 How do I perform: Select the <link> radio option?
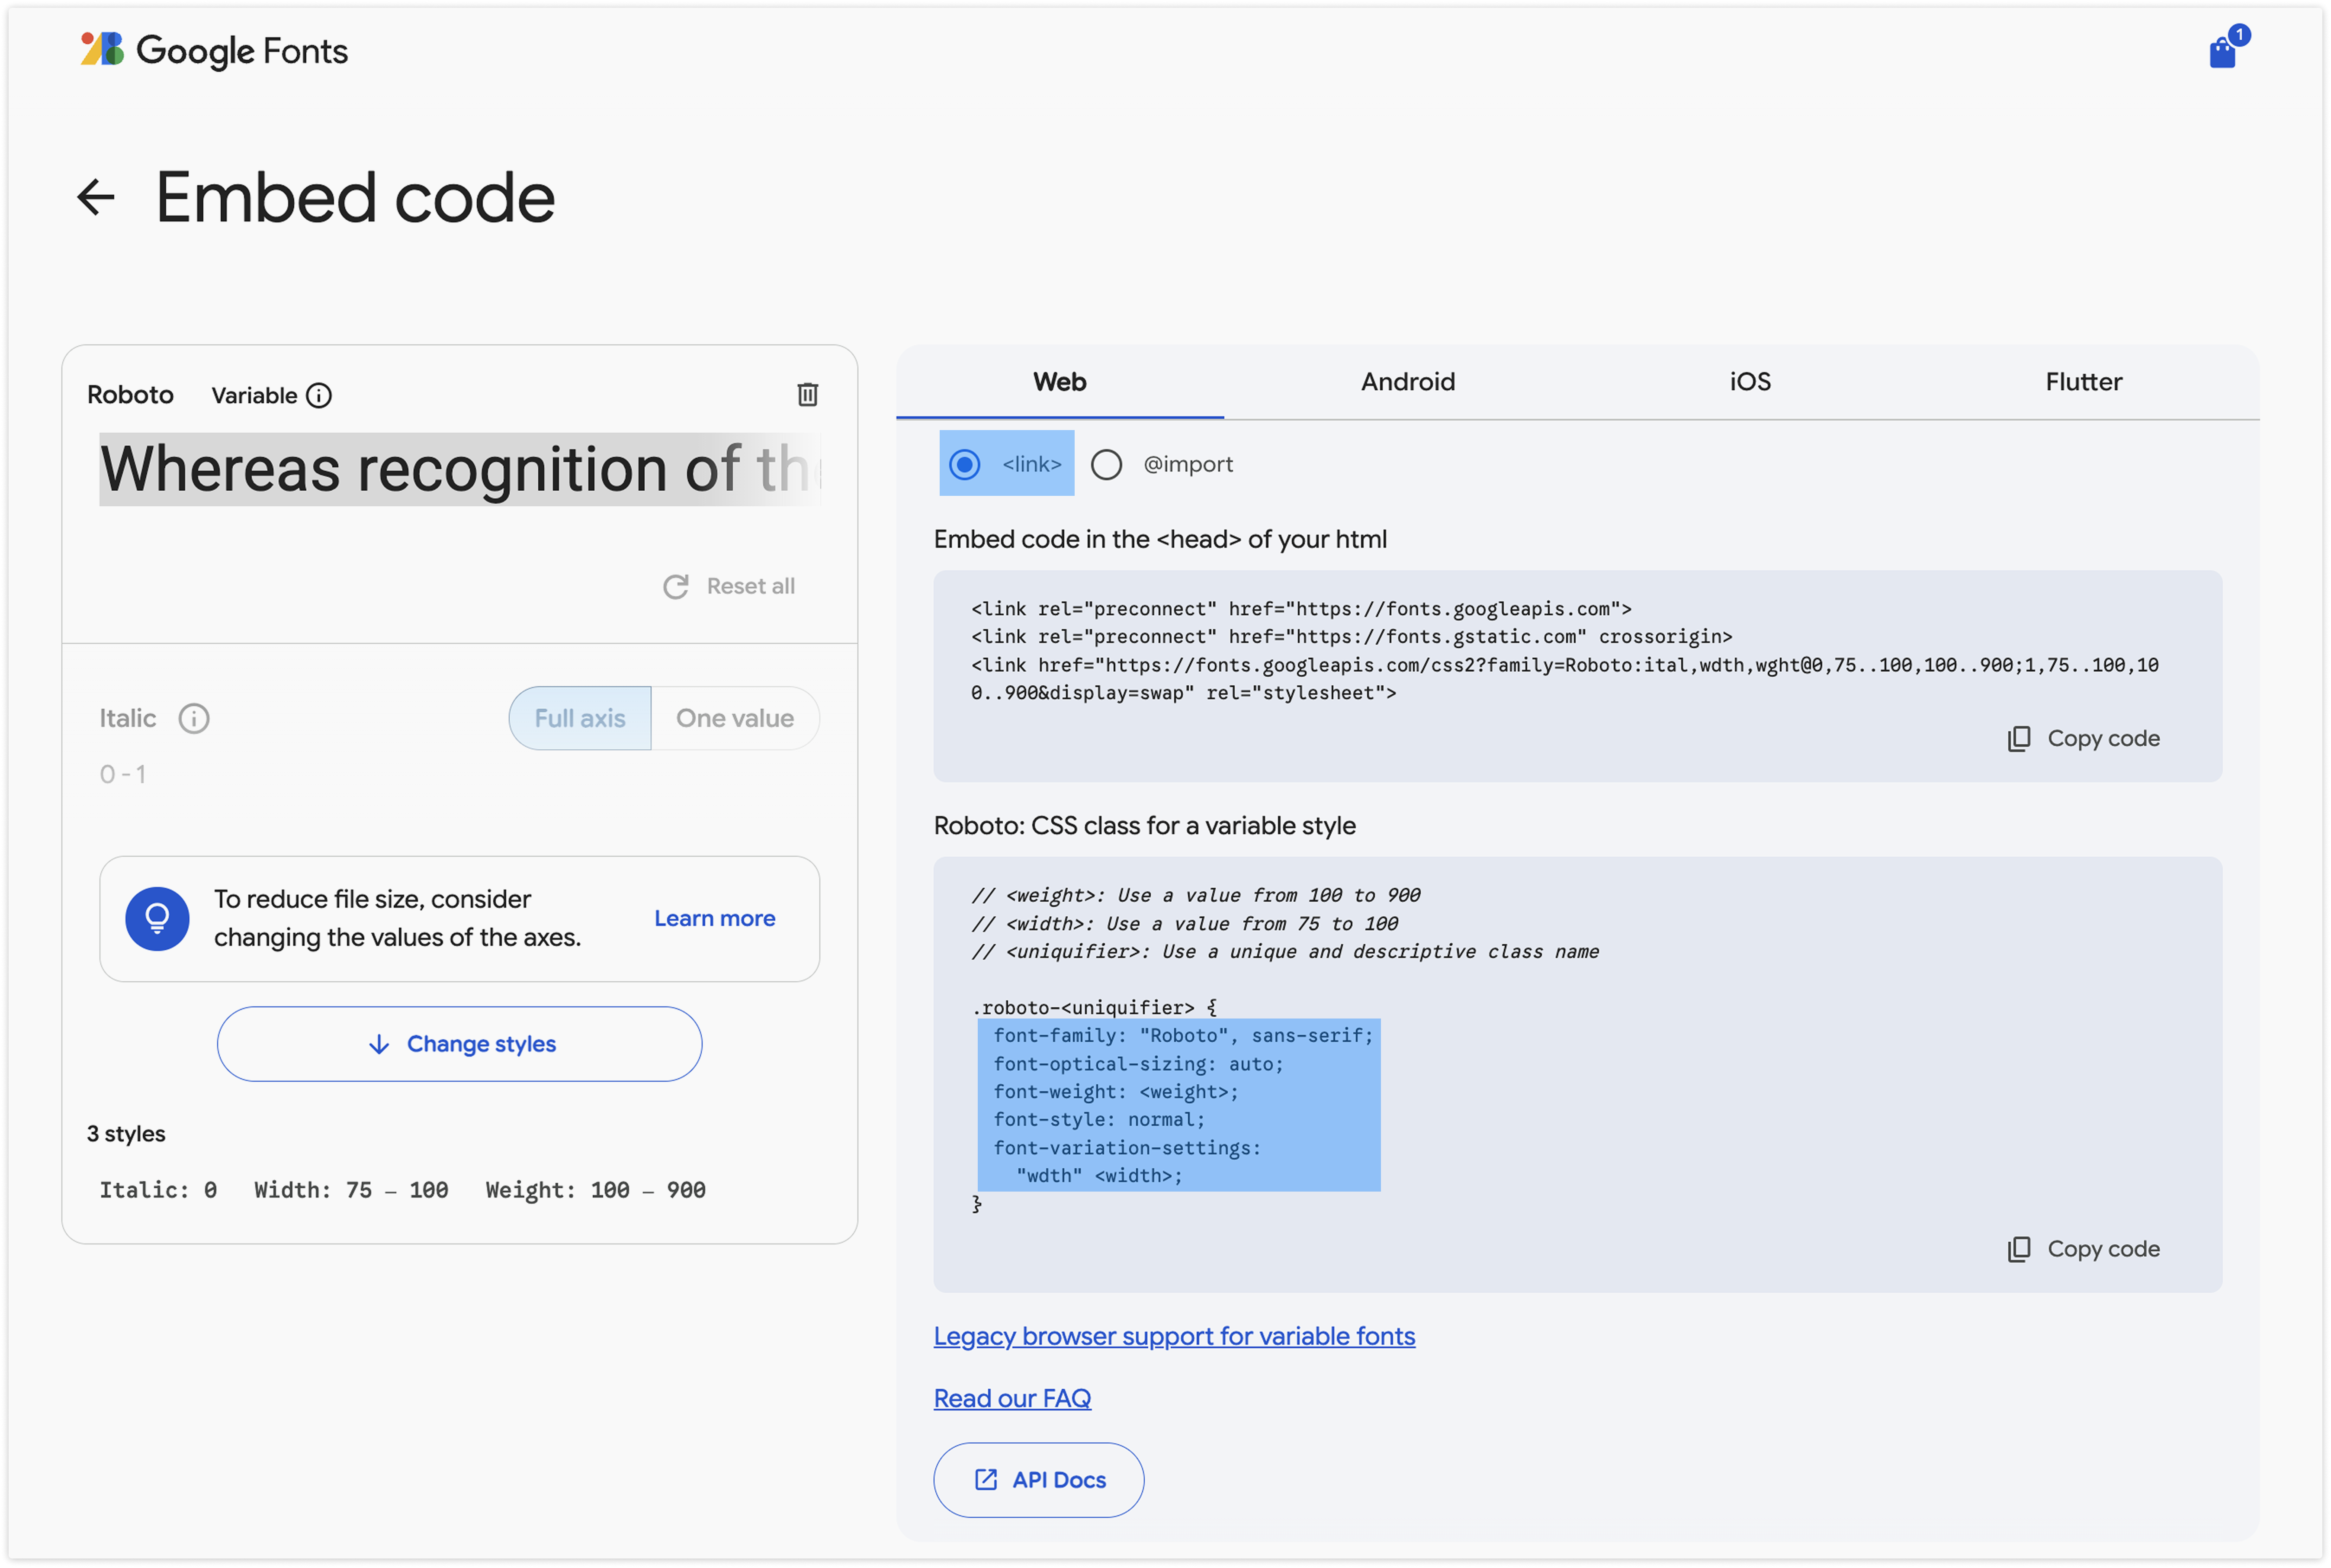tap(965, 464)
